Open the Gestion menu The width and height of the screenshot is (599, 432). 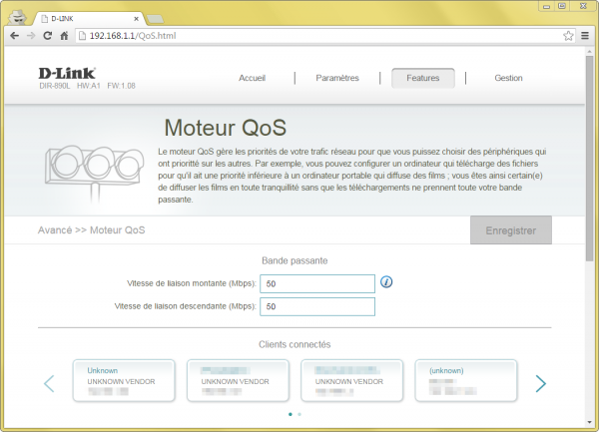click(x=508, y=78)
